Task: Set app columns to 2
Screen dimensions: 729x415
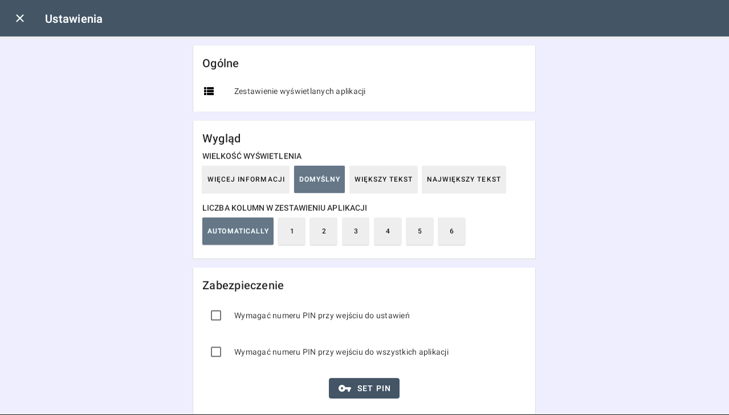Action: point(324,231)
